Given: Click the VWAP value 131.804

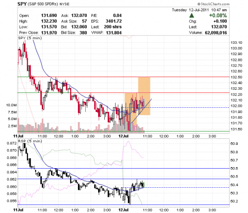Looking at the screenshot, I should tap(114, 32).
